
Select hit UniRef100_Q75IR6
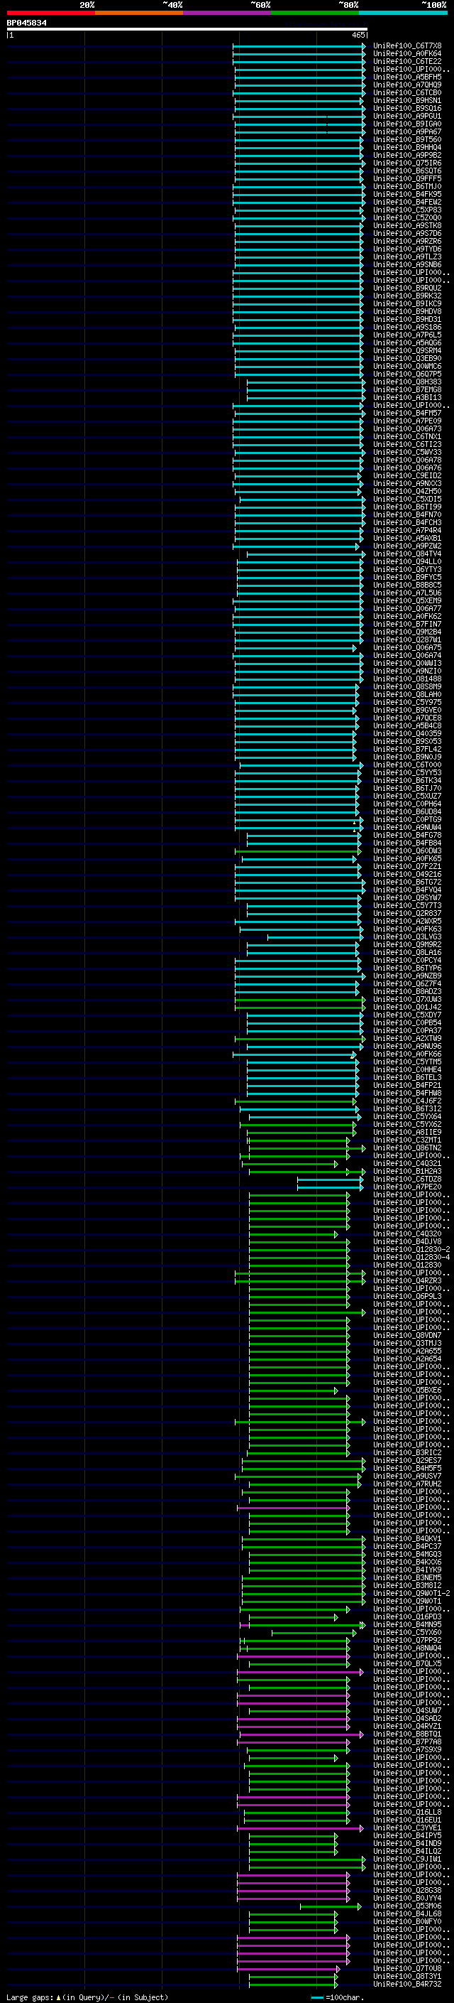[406, 163]
